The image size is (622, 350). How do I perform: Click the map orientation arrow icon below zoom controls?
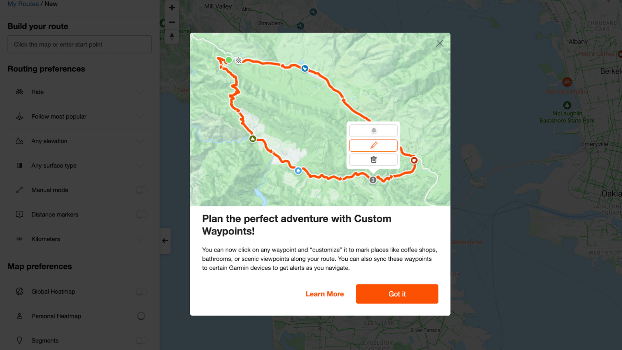pos(172,37)
